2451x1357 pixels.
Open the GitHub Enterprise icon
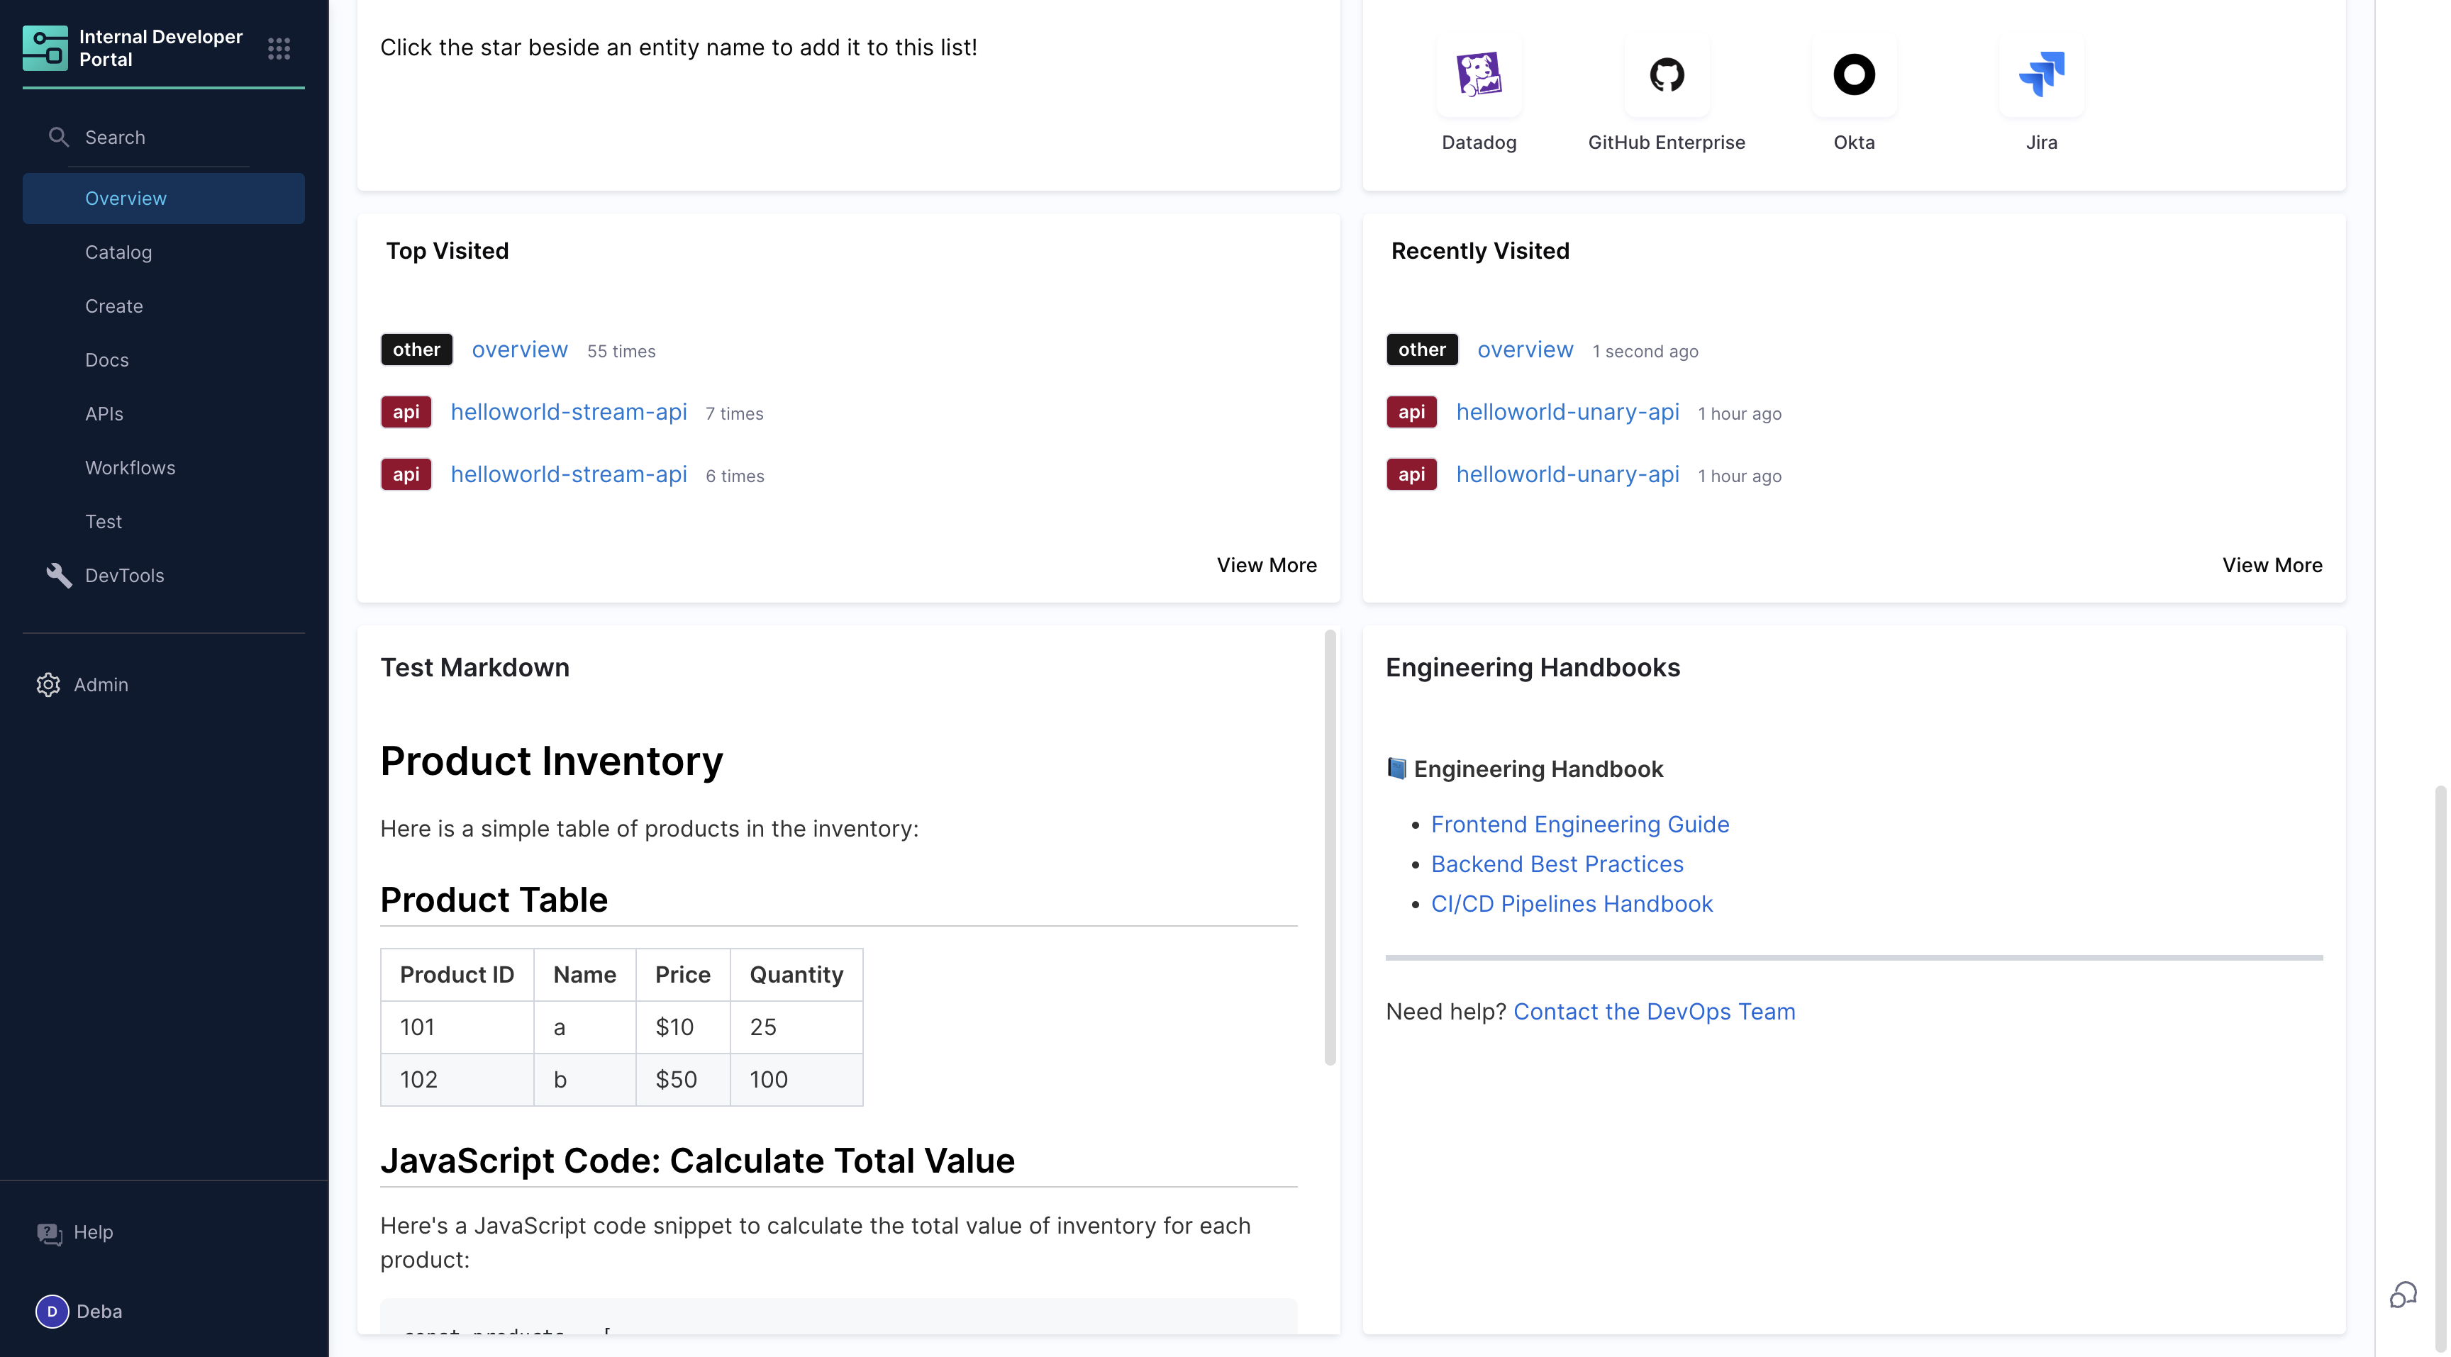coord(1666,74)
